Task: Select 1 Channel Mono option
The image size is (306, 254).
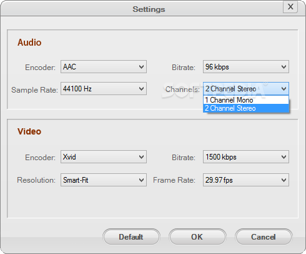Action: (246, 100)
